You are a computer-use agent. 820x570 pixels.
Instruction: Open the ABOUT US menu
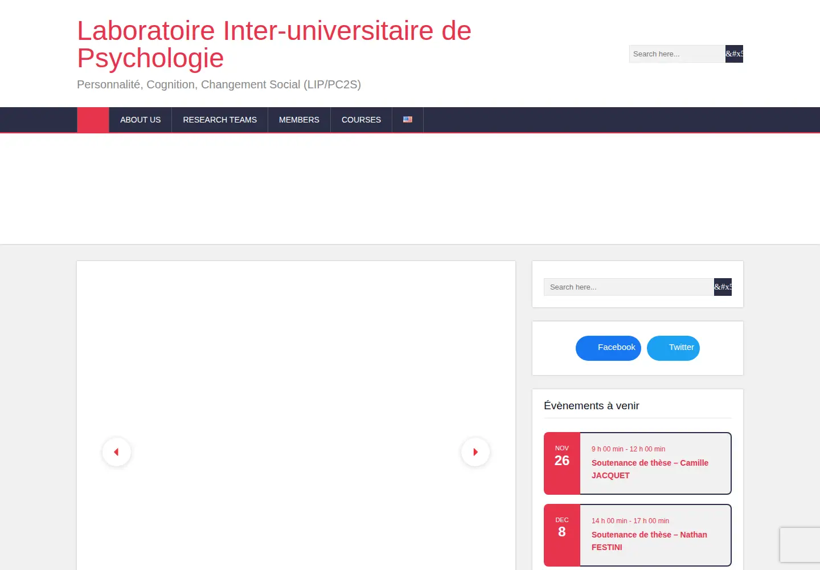tap(140, 120)
